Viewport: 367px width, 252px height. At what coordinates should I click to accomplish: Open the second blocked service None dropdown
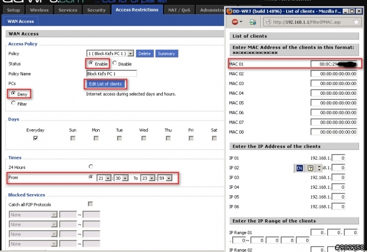click(33, 224)
